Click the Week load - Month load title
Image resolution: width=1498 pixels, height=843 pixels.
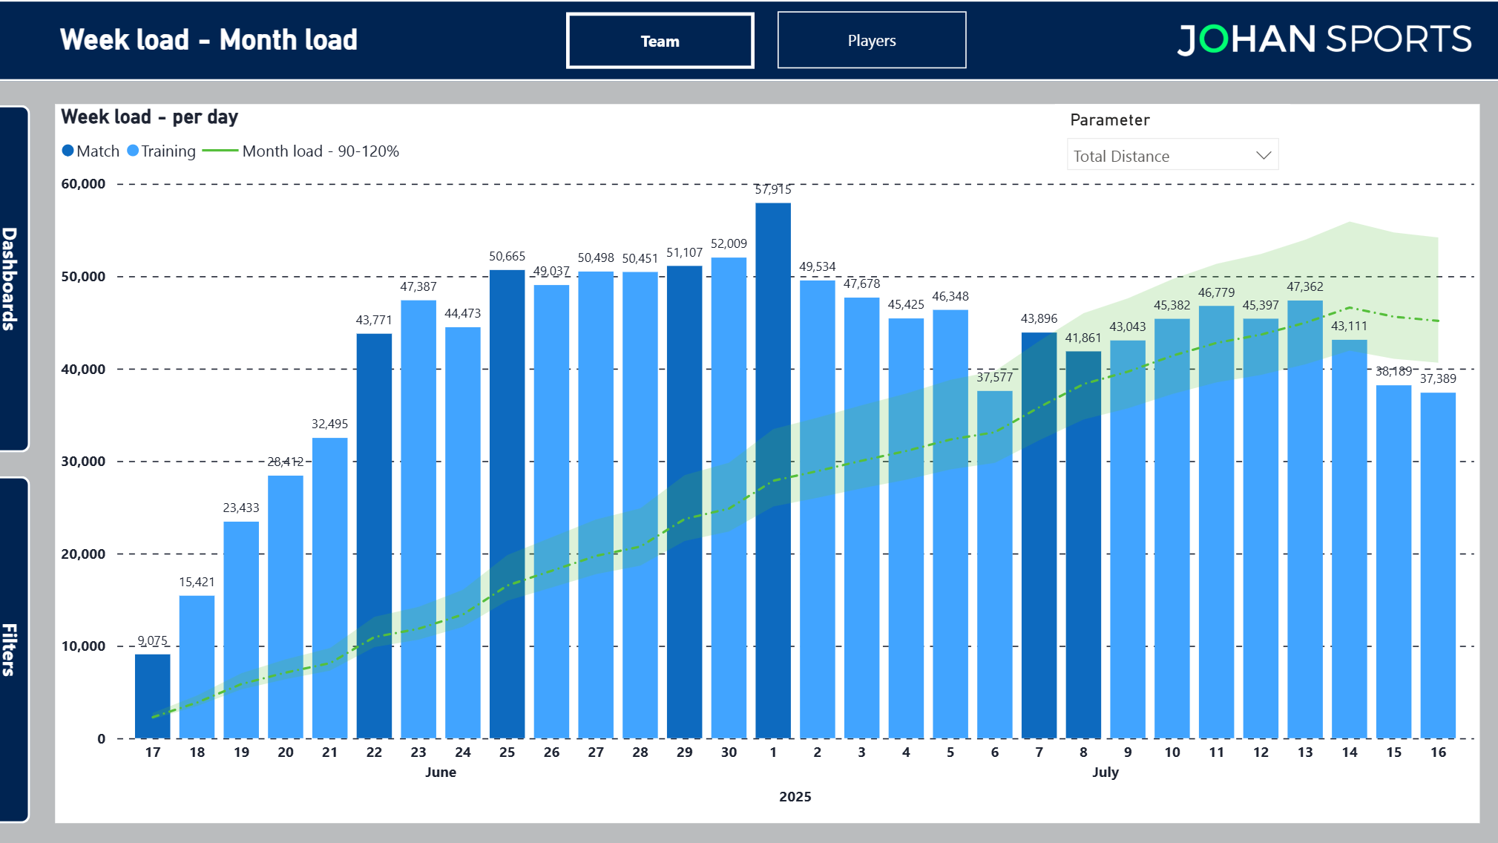pyautogui.click(x=208, y=39)
